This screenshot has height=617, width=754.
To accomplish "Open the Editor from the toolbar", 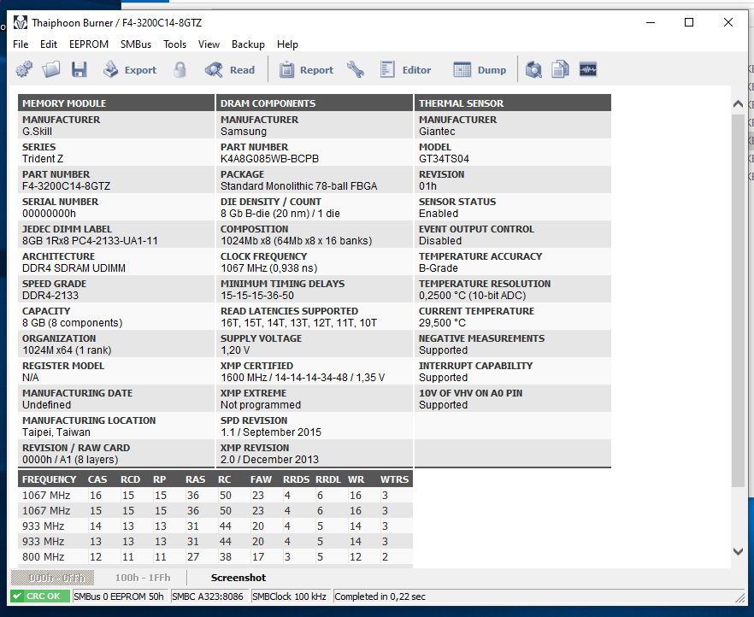I will [x=405, y=70].
